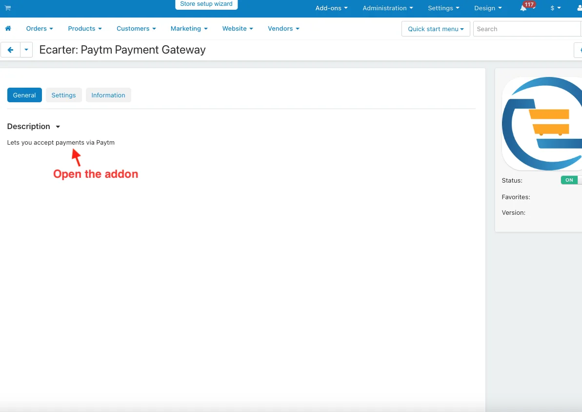Open the Store setup wizard

pyautogui.click(x=206, y=4)
